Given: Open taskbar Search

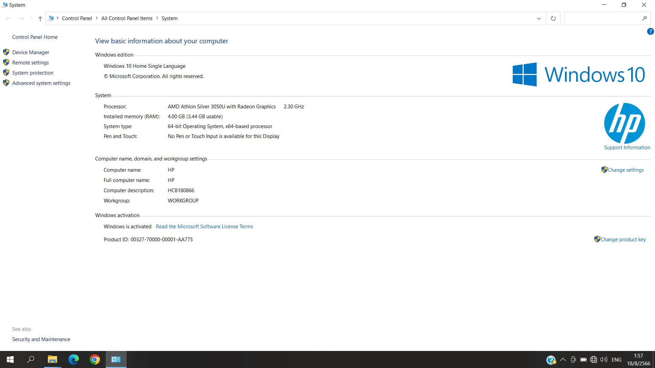Looking at the screenshot, I should [x=31, y=359].
